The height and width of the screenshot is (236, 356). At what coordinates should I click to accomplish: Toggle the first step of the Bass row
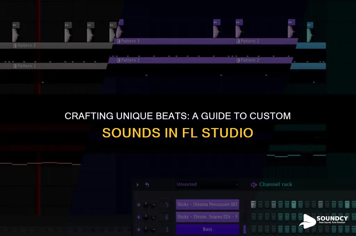click(x=253, y=229)
